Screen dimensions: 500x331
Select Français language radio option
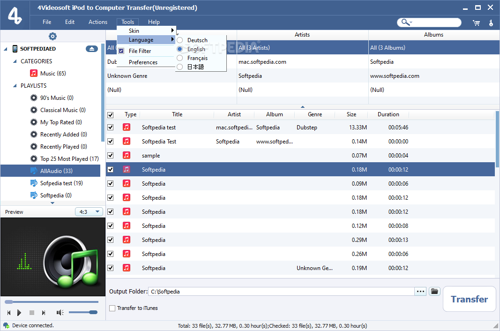click(180, 58)
